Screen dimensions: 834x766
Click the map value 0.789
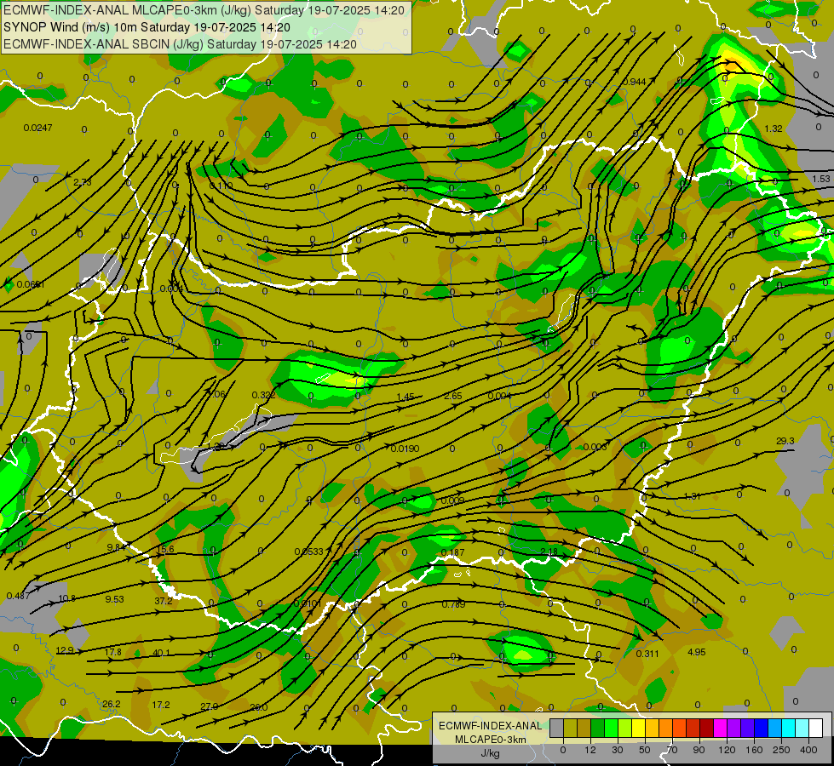[453, 604]
